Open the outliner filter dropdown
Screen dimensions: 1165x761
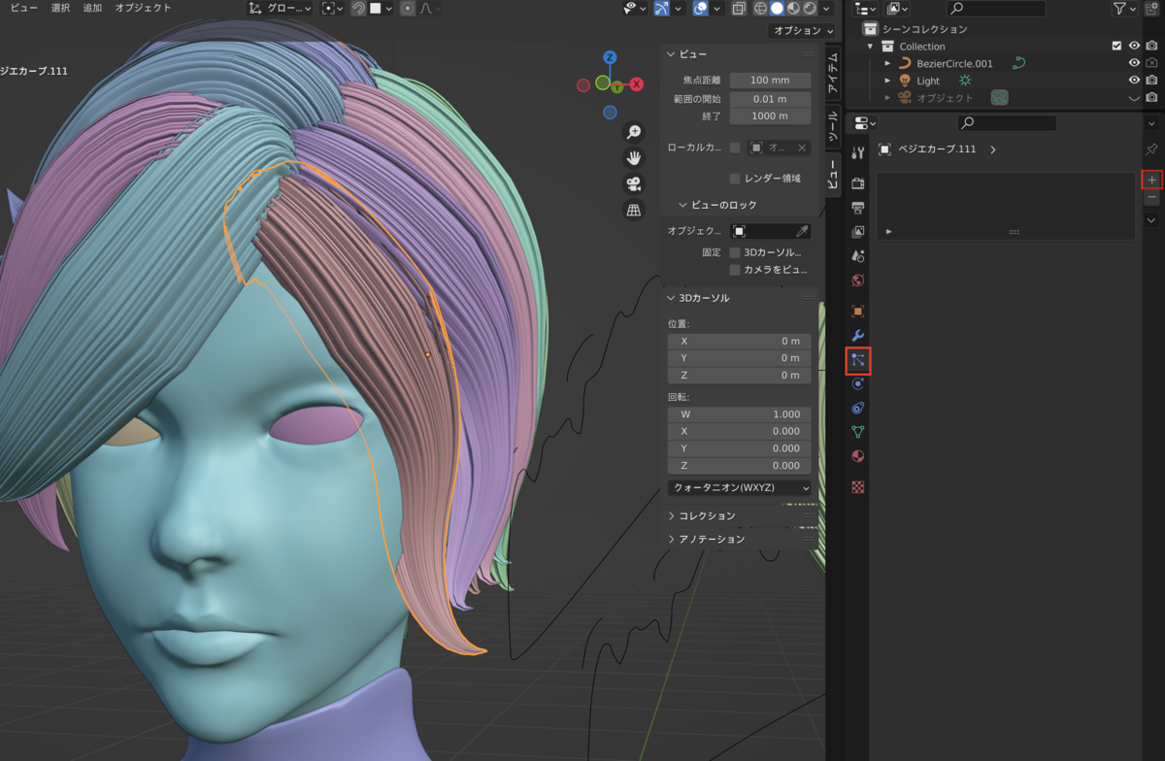1124,8
